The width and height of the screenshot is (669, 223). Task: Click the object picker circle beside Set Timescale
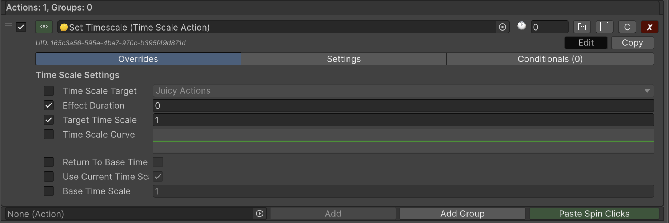click(x=502, y=27)
